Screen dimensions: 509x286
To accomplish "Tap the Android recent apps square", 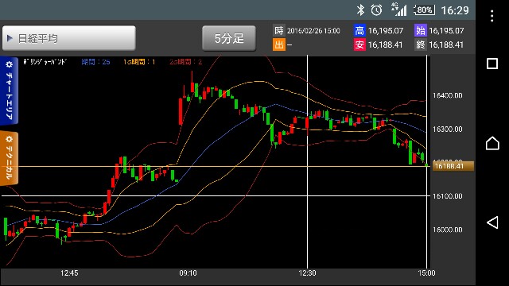I will tap(492, 64).
